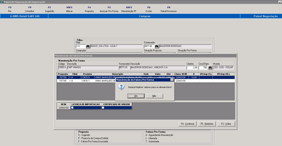The width and height of the screenshot is (282, 146).
Task: Open Fornecedor lookup binoculars icon
Action: pyautogui.click(x=156, y=46)
